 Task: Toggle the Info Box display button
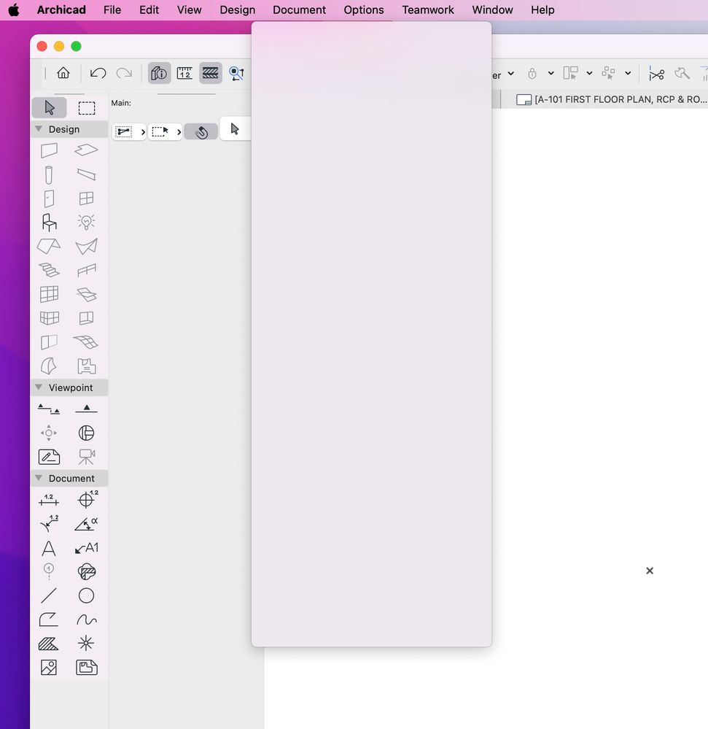[158, 73]
